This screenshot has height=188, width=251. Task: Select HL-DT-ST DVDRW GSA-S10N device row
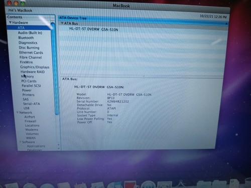pyautogui.click(x=94, y=29)
